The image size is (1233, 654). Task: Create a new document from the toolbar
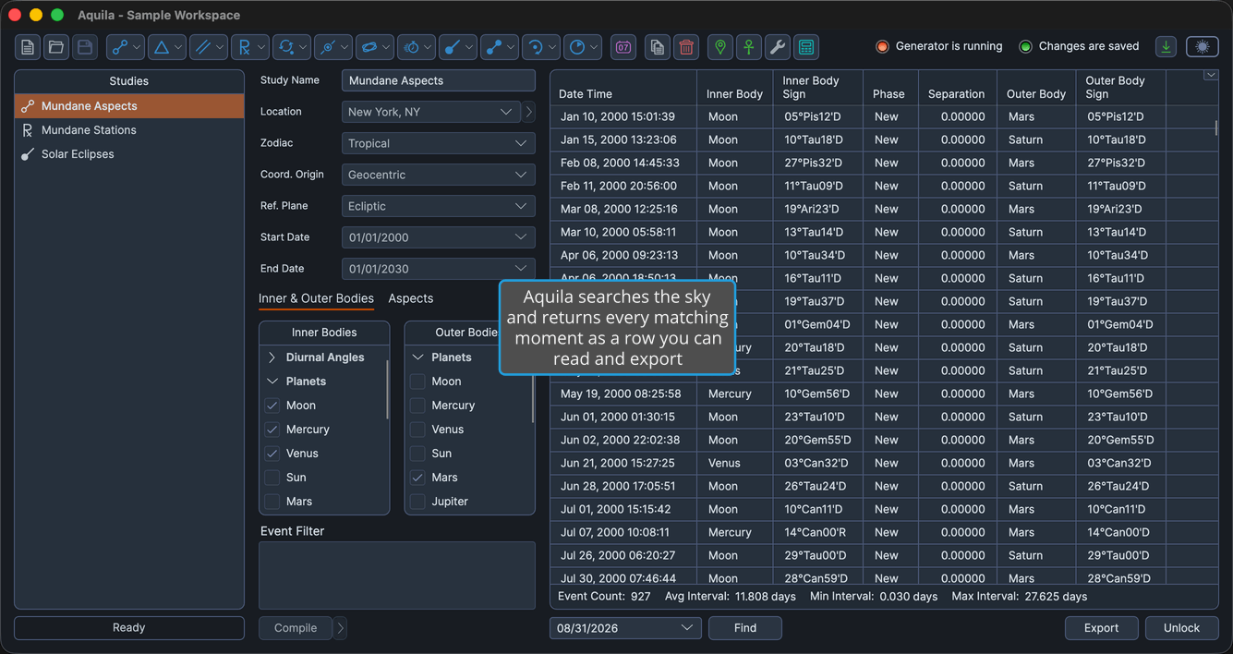tap(28, 47)
